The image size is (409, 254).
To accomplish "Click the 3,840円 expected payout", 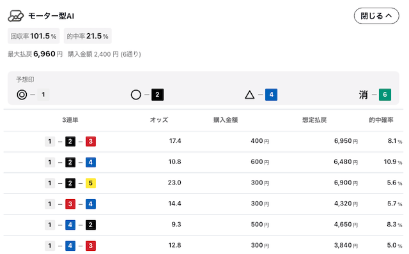I will pyautogui.click(x=346, y=245).
